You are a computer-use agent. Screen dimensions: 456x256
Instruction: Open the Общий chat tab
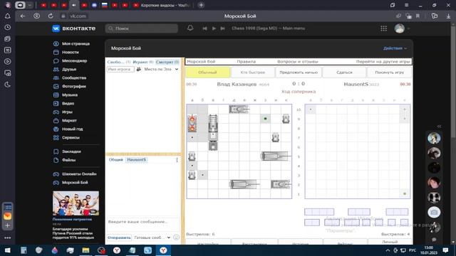click(x=115, y=160)
